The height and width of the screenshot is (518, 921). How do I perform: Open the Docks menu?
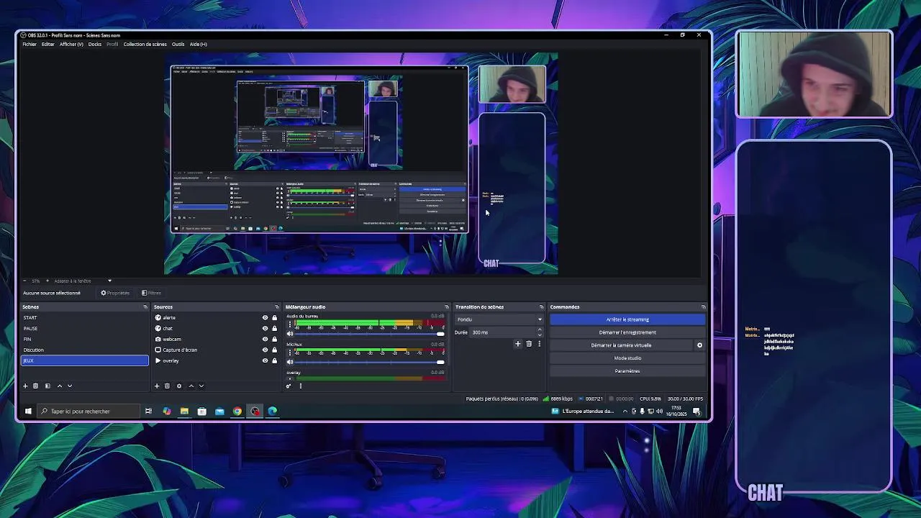coord(95,45)
